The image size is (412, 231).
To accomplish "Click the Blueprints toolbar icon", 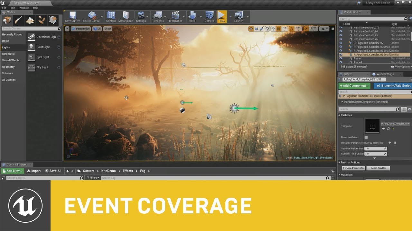I will tap(158, 15).
